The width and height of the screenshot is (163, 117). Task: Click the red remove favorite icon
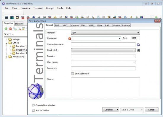10,29
